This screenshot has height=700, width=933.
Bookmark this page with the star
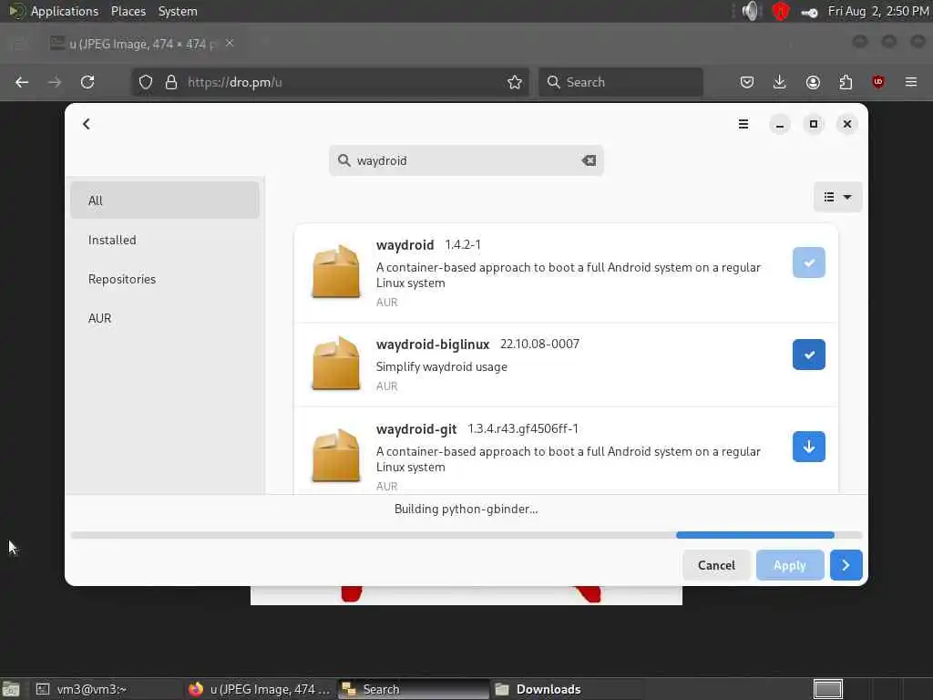tap(515, 82)
